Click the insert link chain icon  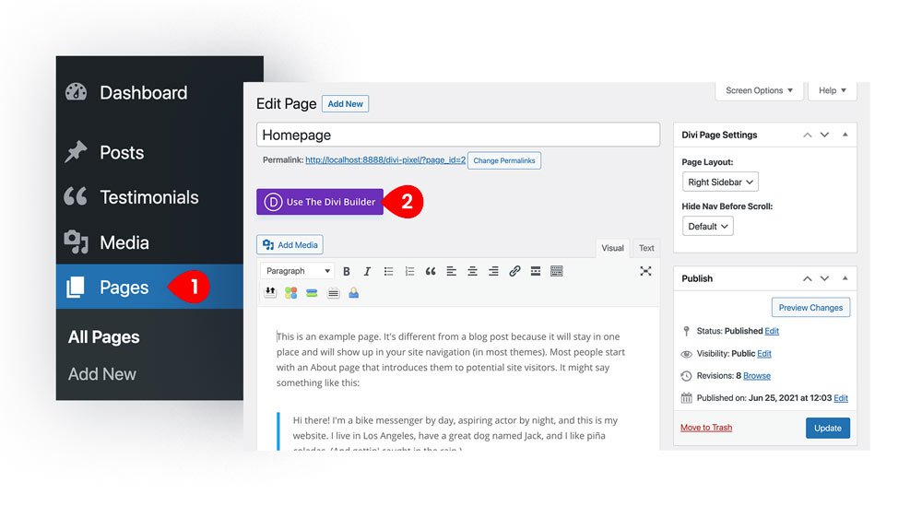click(x=514, y=271)
